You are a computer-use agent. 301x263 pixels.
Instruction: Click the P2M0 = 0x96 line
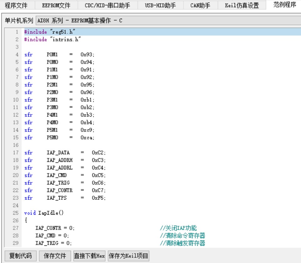click(59, 92)
